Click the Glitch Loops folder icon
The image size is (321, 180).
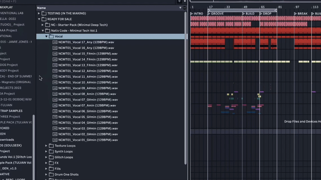(x=51, y=157)
